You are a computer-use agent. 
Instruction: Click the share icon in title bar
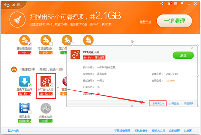162,4
